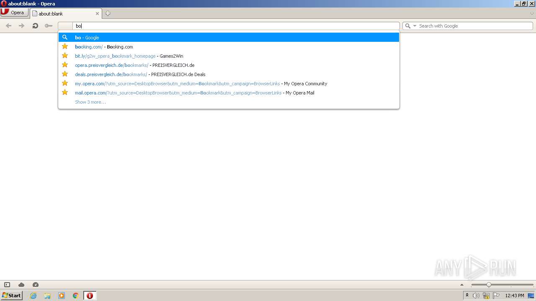
Task: Launch Internet Explorer from taskbar
Action: [x=33, y=296]
